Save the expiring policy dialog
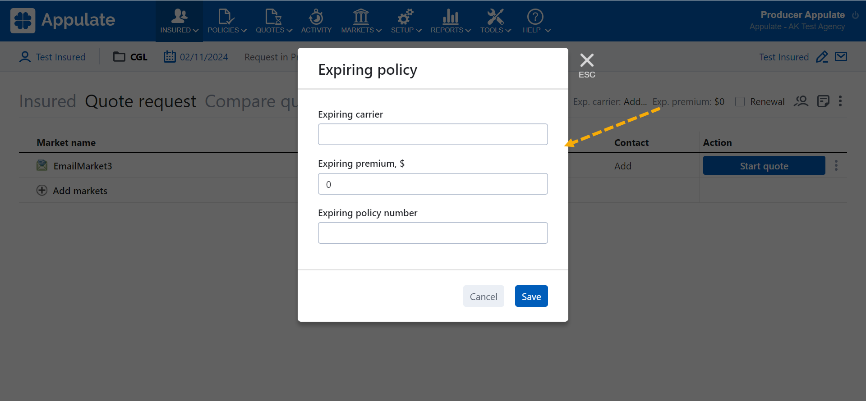 coord(531,296)
